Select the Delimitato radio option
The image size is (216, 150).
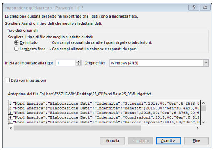16,42
